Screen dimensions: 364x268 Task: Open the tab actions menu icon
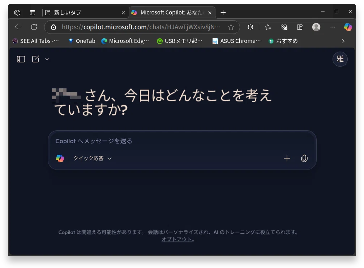pyautogui.click(x=33, y=13)
